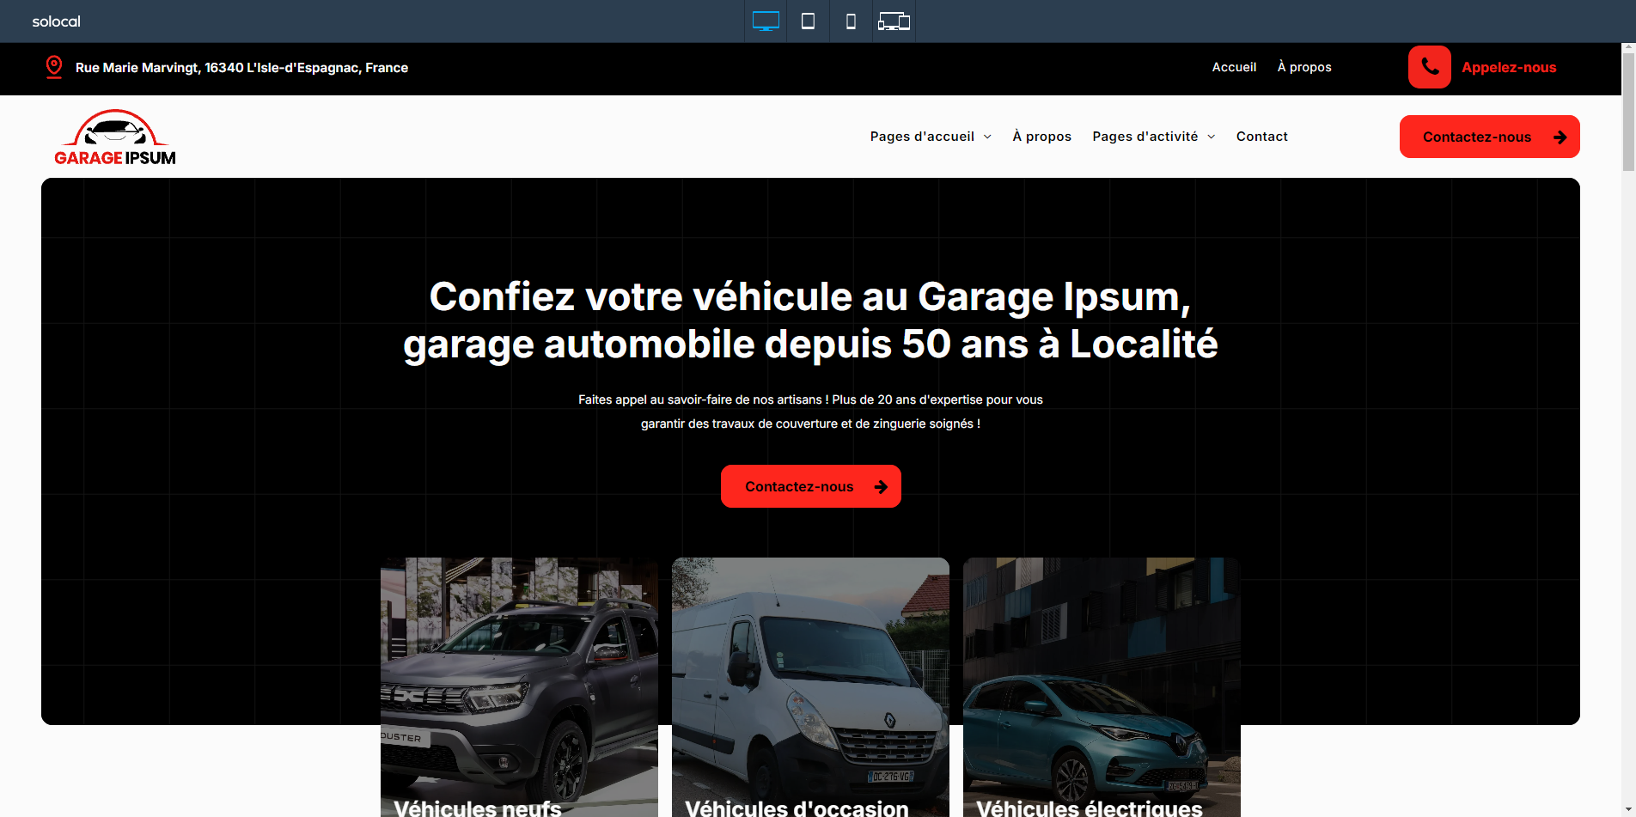Click Accueil in the top bar
Screen dimensions: 1636x817
point(1234,67)
